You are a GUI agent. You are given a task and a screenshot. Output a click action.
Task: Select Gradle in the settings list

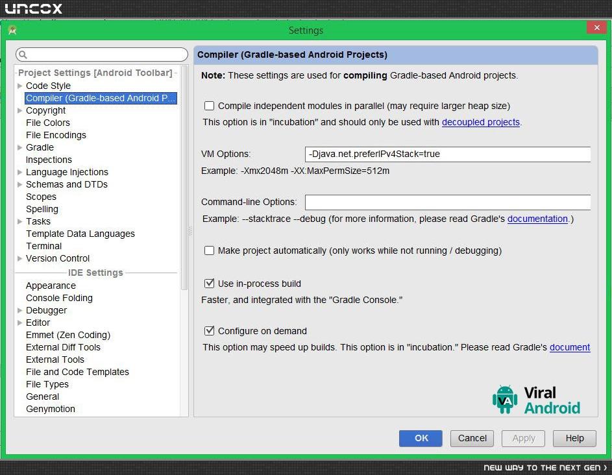pyautogui.click(x=40, y=147)
